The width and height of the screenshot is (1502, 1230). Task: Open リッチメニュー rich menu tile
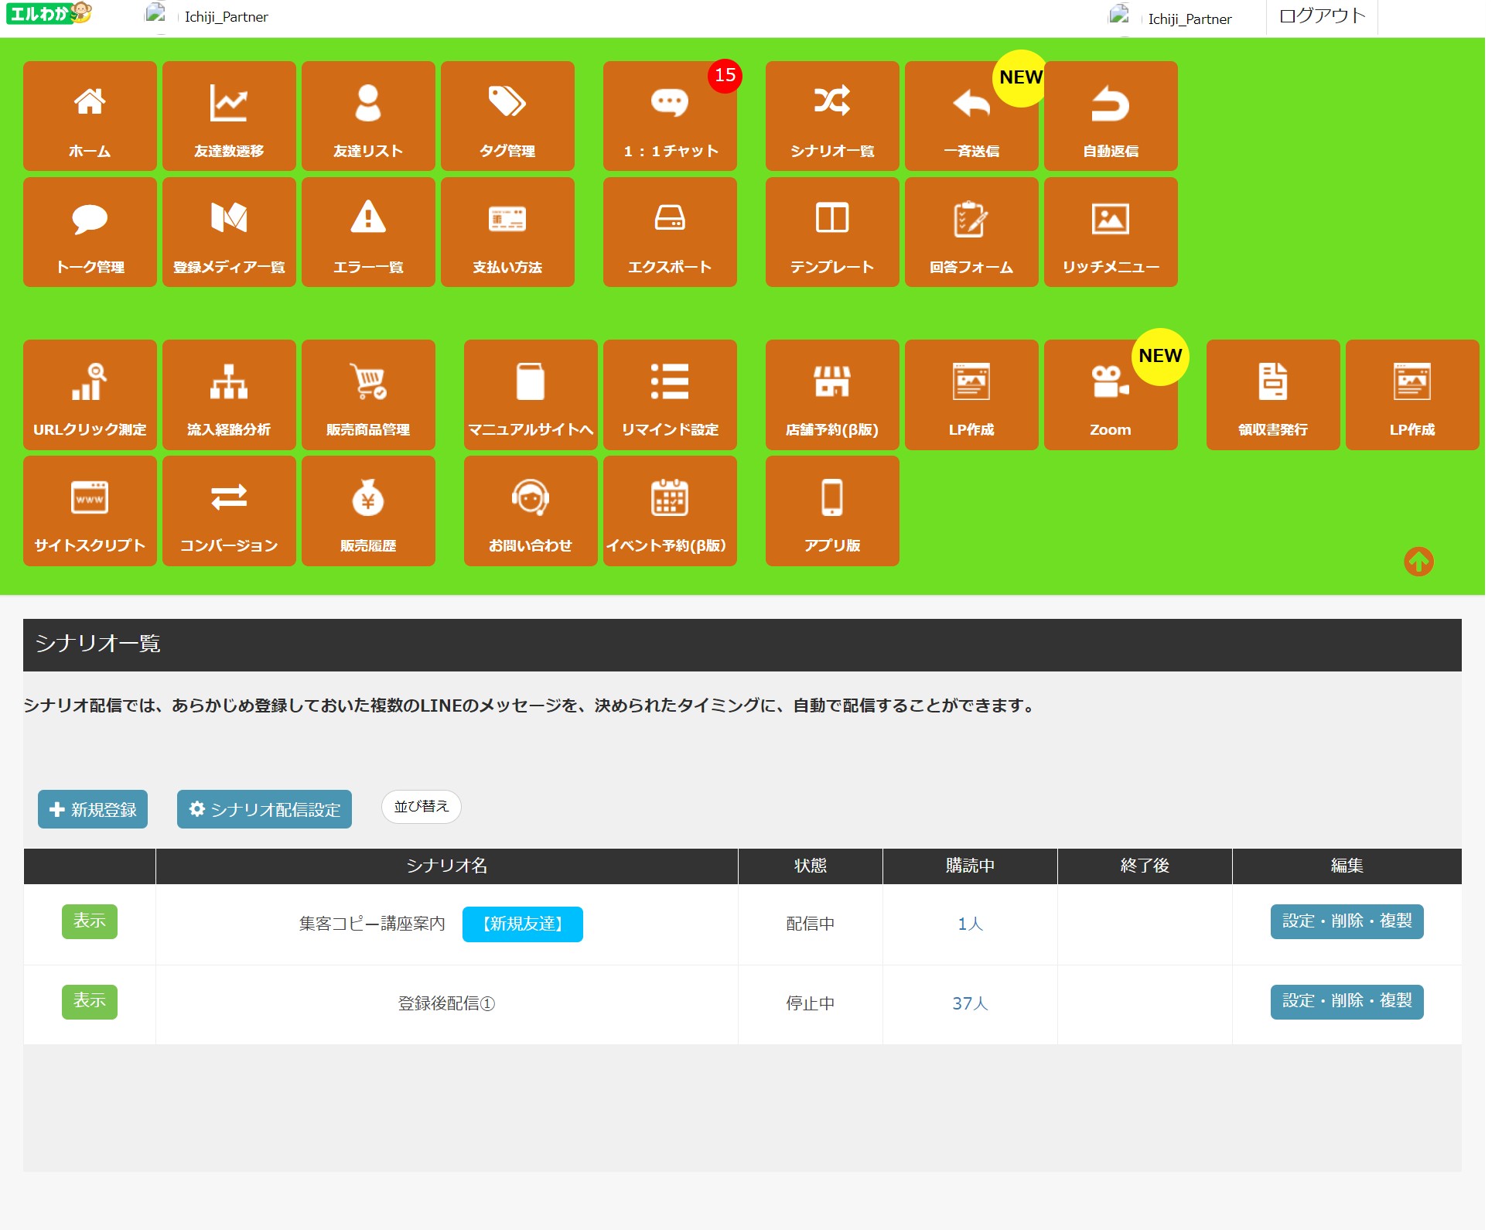1111,232
